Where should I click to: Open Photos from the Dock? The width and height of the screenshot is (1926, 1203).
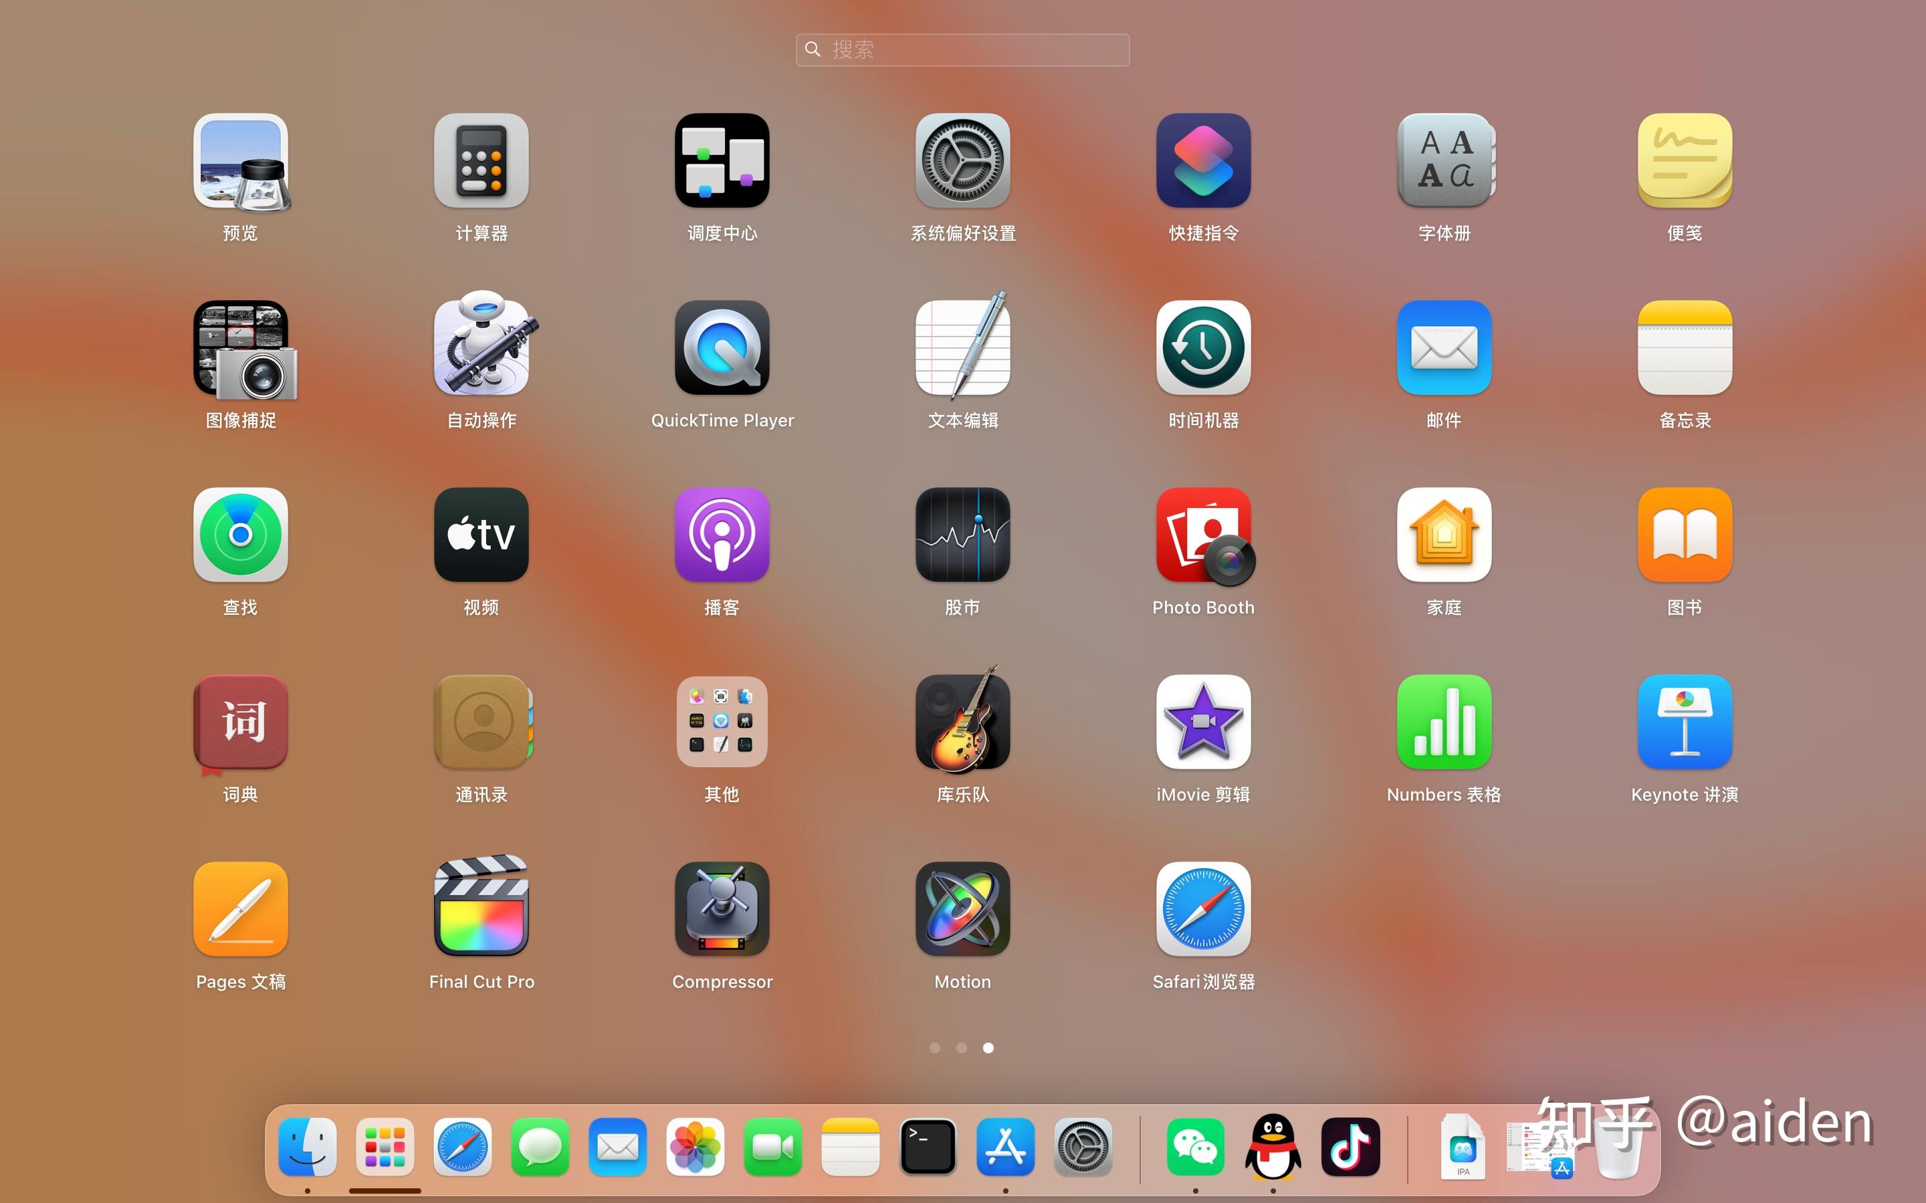(x=695, y=1146)
